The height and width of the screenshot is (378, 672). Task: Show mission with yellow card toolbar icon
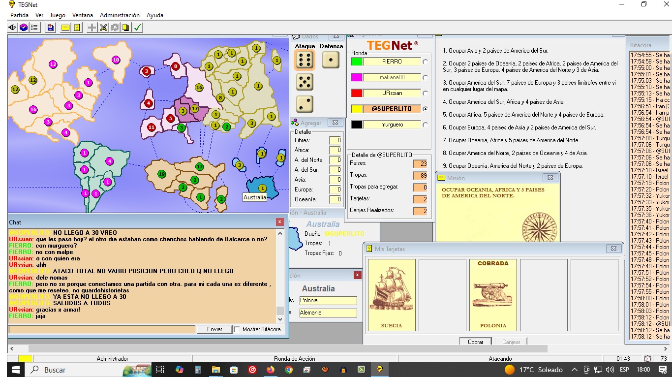pos(65,28)
